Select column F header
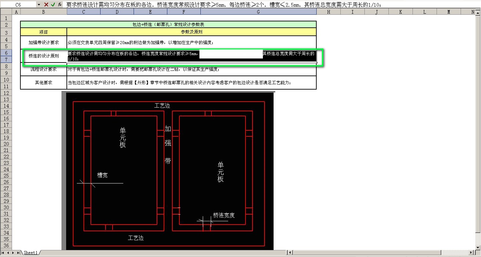The image size is (481, 257). pos(184,12)
